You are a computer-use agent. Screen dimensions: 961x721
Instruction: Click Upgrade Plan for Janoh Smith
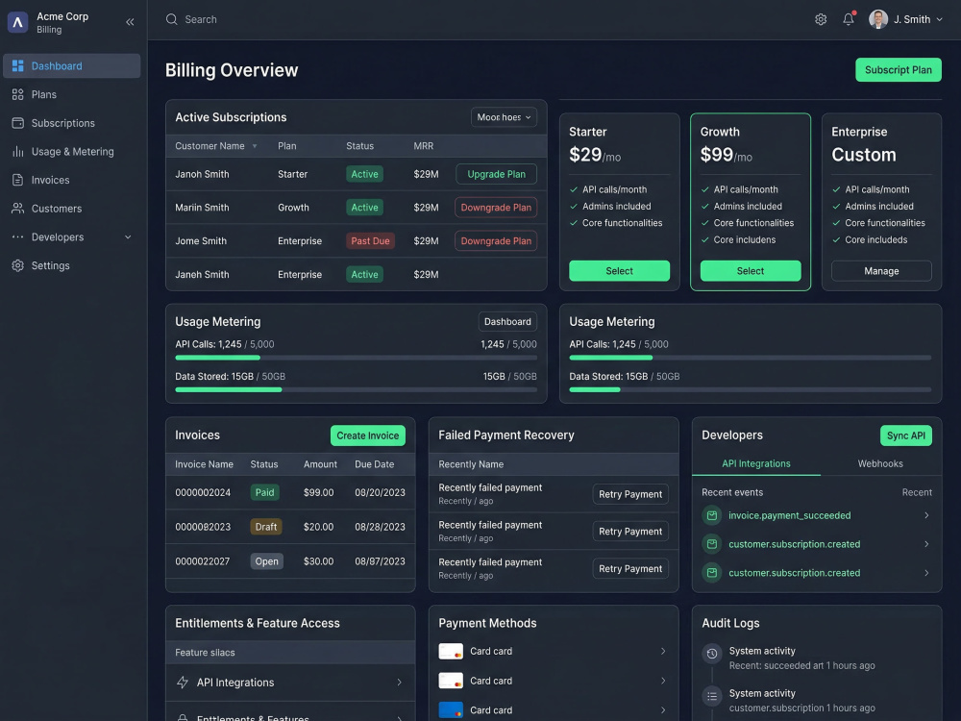496,174
